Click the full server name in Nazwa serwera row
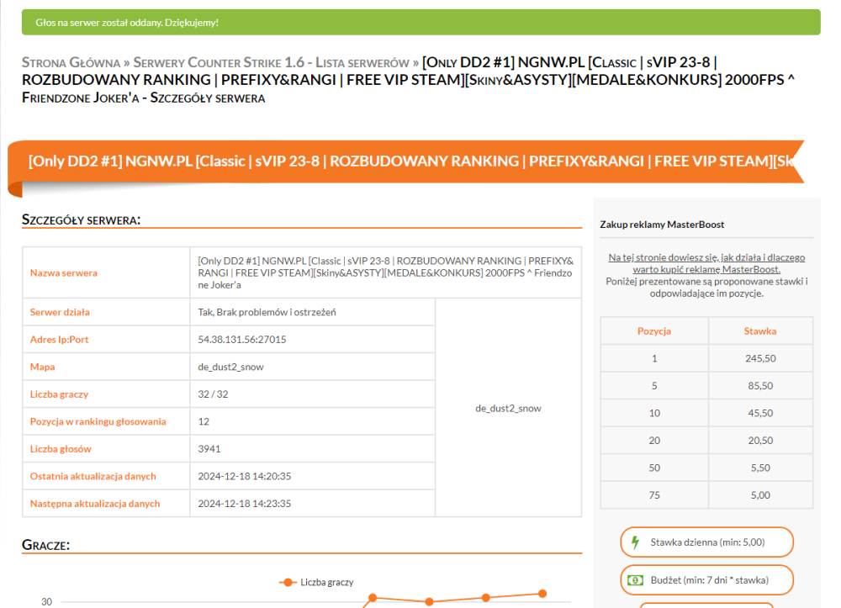Screen dimensions: 841x608 386,273
